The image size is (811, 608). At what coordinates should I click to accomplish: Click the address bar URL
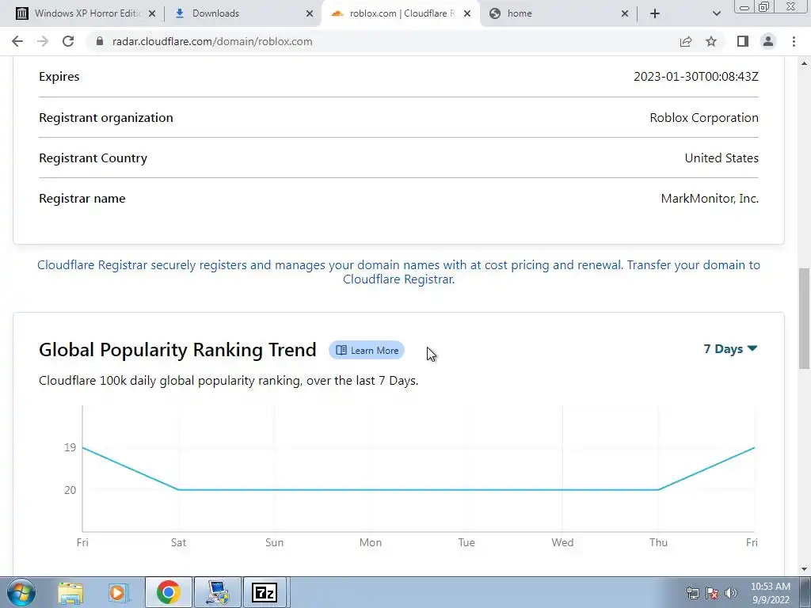212,41
